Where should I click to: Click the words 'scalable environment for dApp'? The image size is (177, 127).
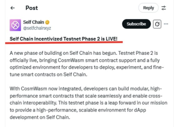[x=112, y=110]
